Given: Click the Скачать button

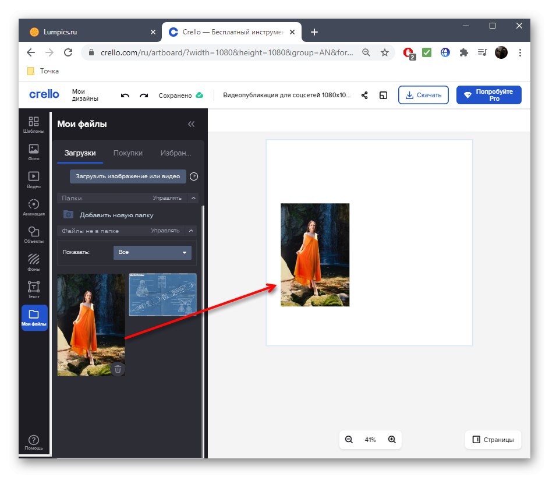Looking at the screenshot, I should (x=423, y=95).
